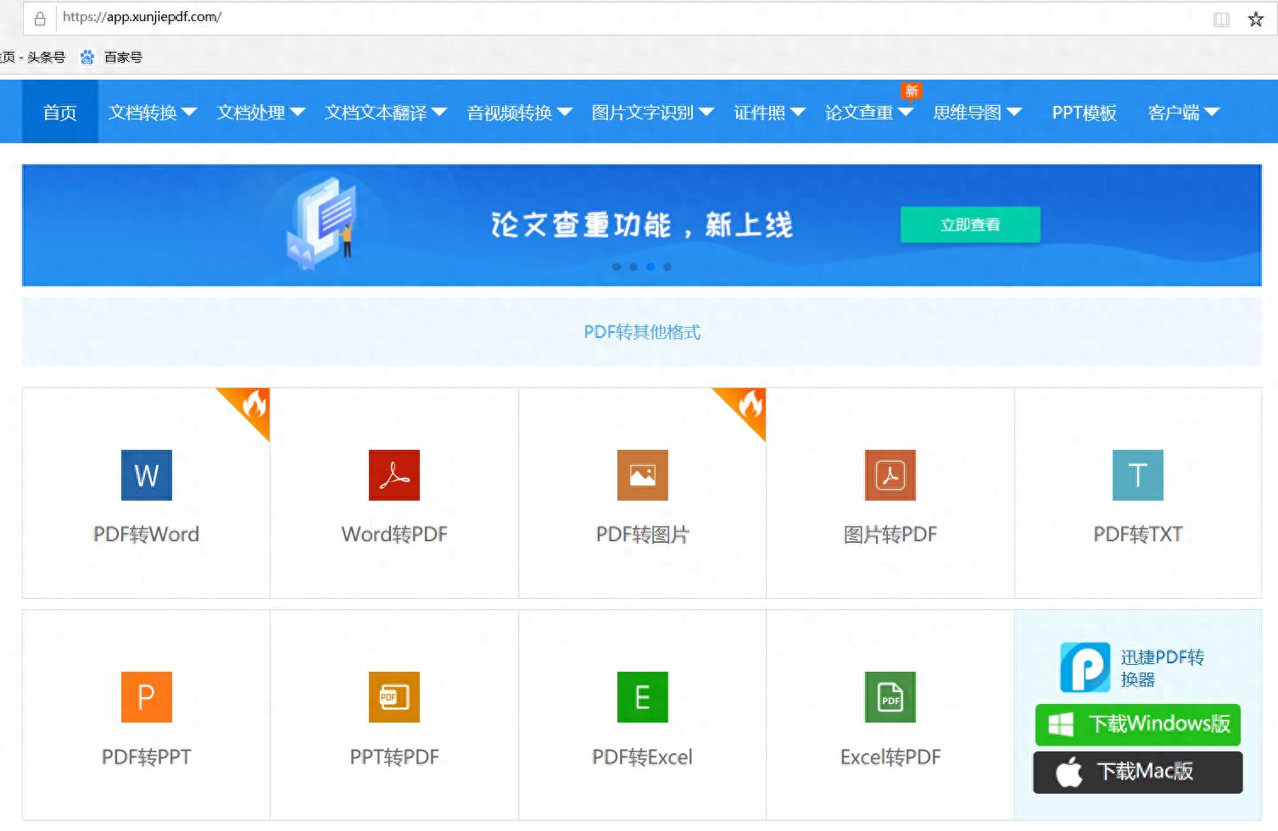Click the PDF转Word blue W icon

point(146,475)
